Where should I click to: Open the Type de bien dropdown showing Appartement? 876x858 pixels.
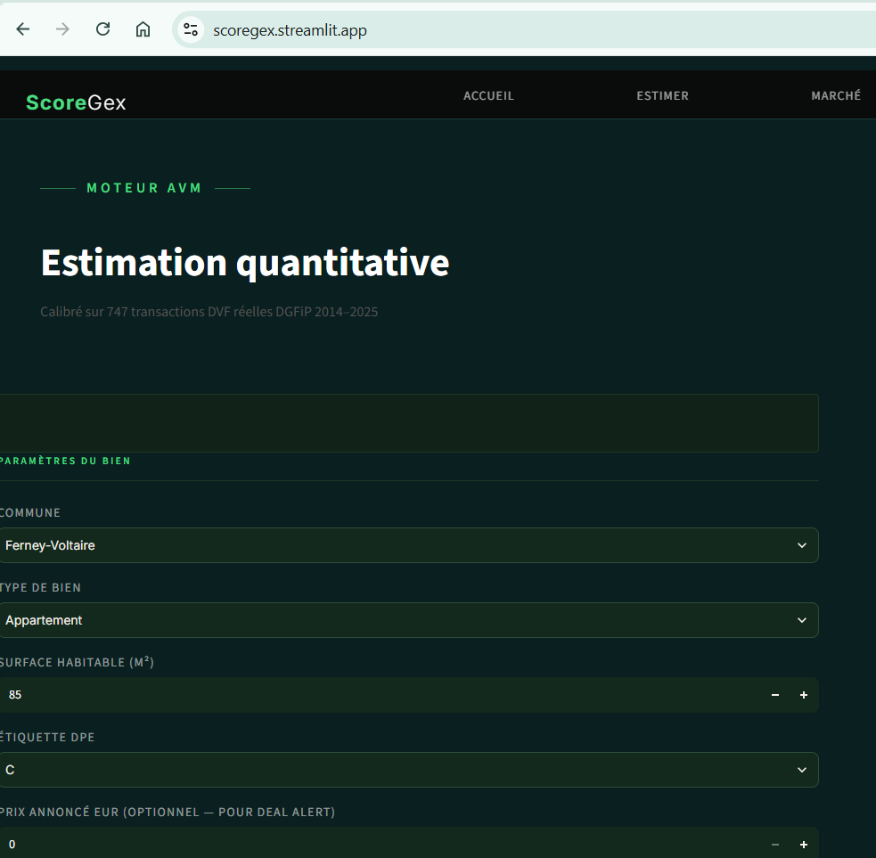pyautogui.click(x=408, y=620)
